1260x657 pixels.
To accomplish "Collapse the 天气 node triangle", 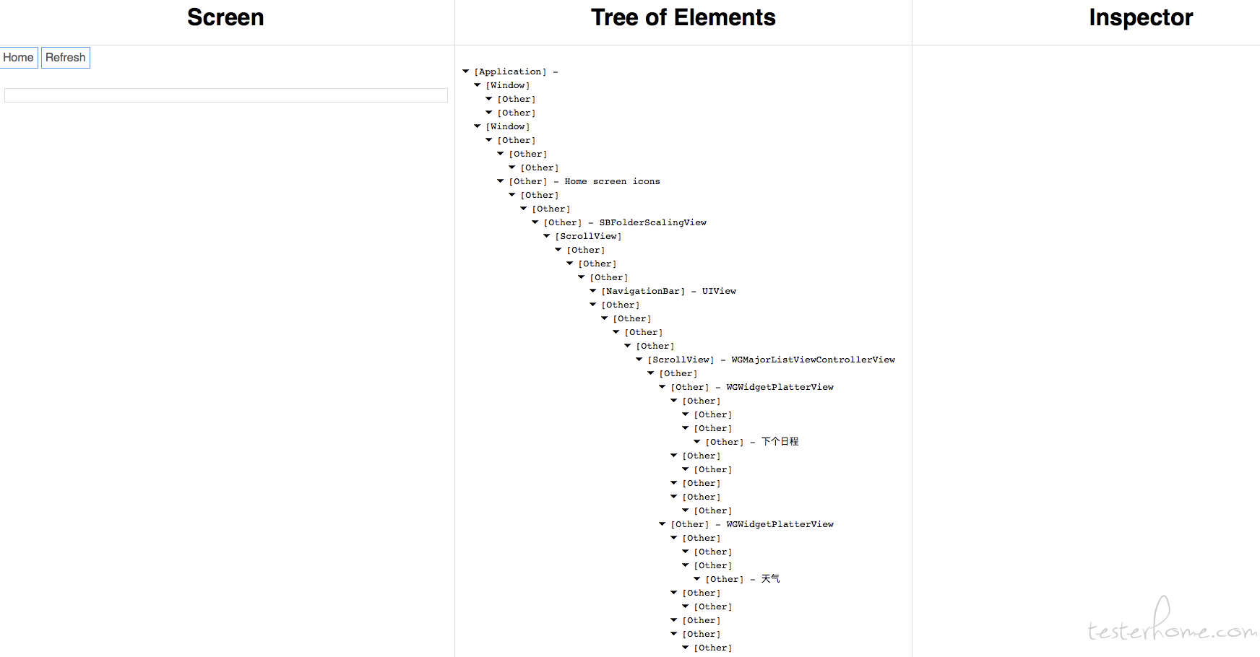I will [697, 579].
